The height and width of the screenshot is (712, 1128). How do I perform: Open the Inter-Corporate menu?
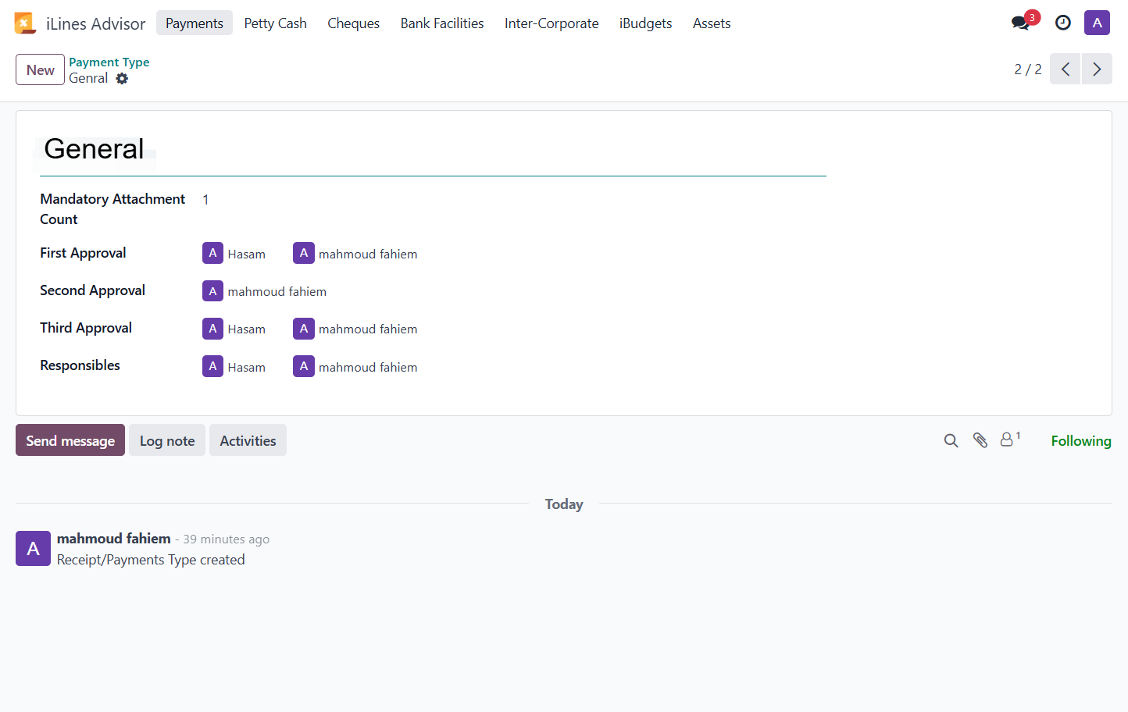(552, 23)
